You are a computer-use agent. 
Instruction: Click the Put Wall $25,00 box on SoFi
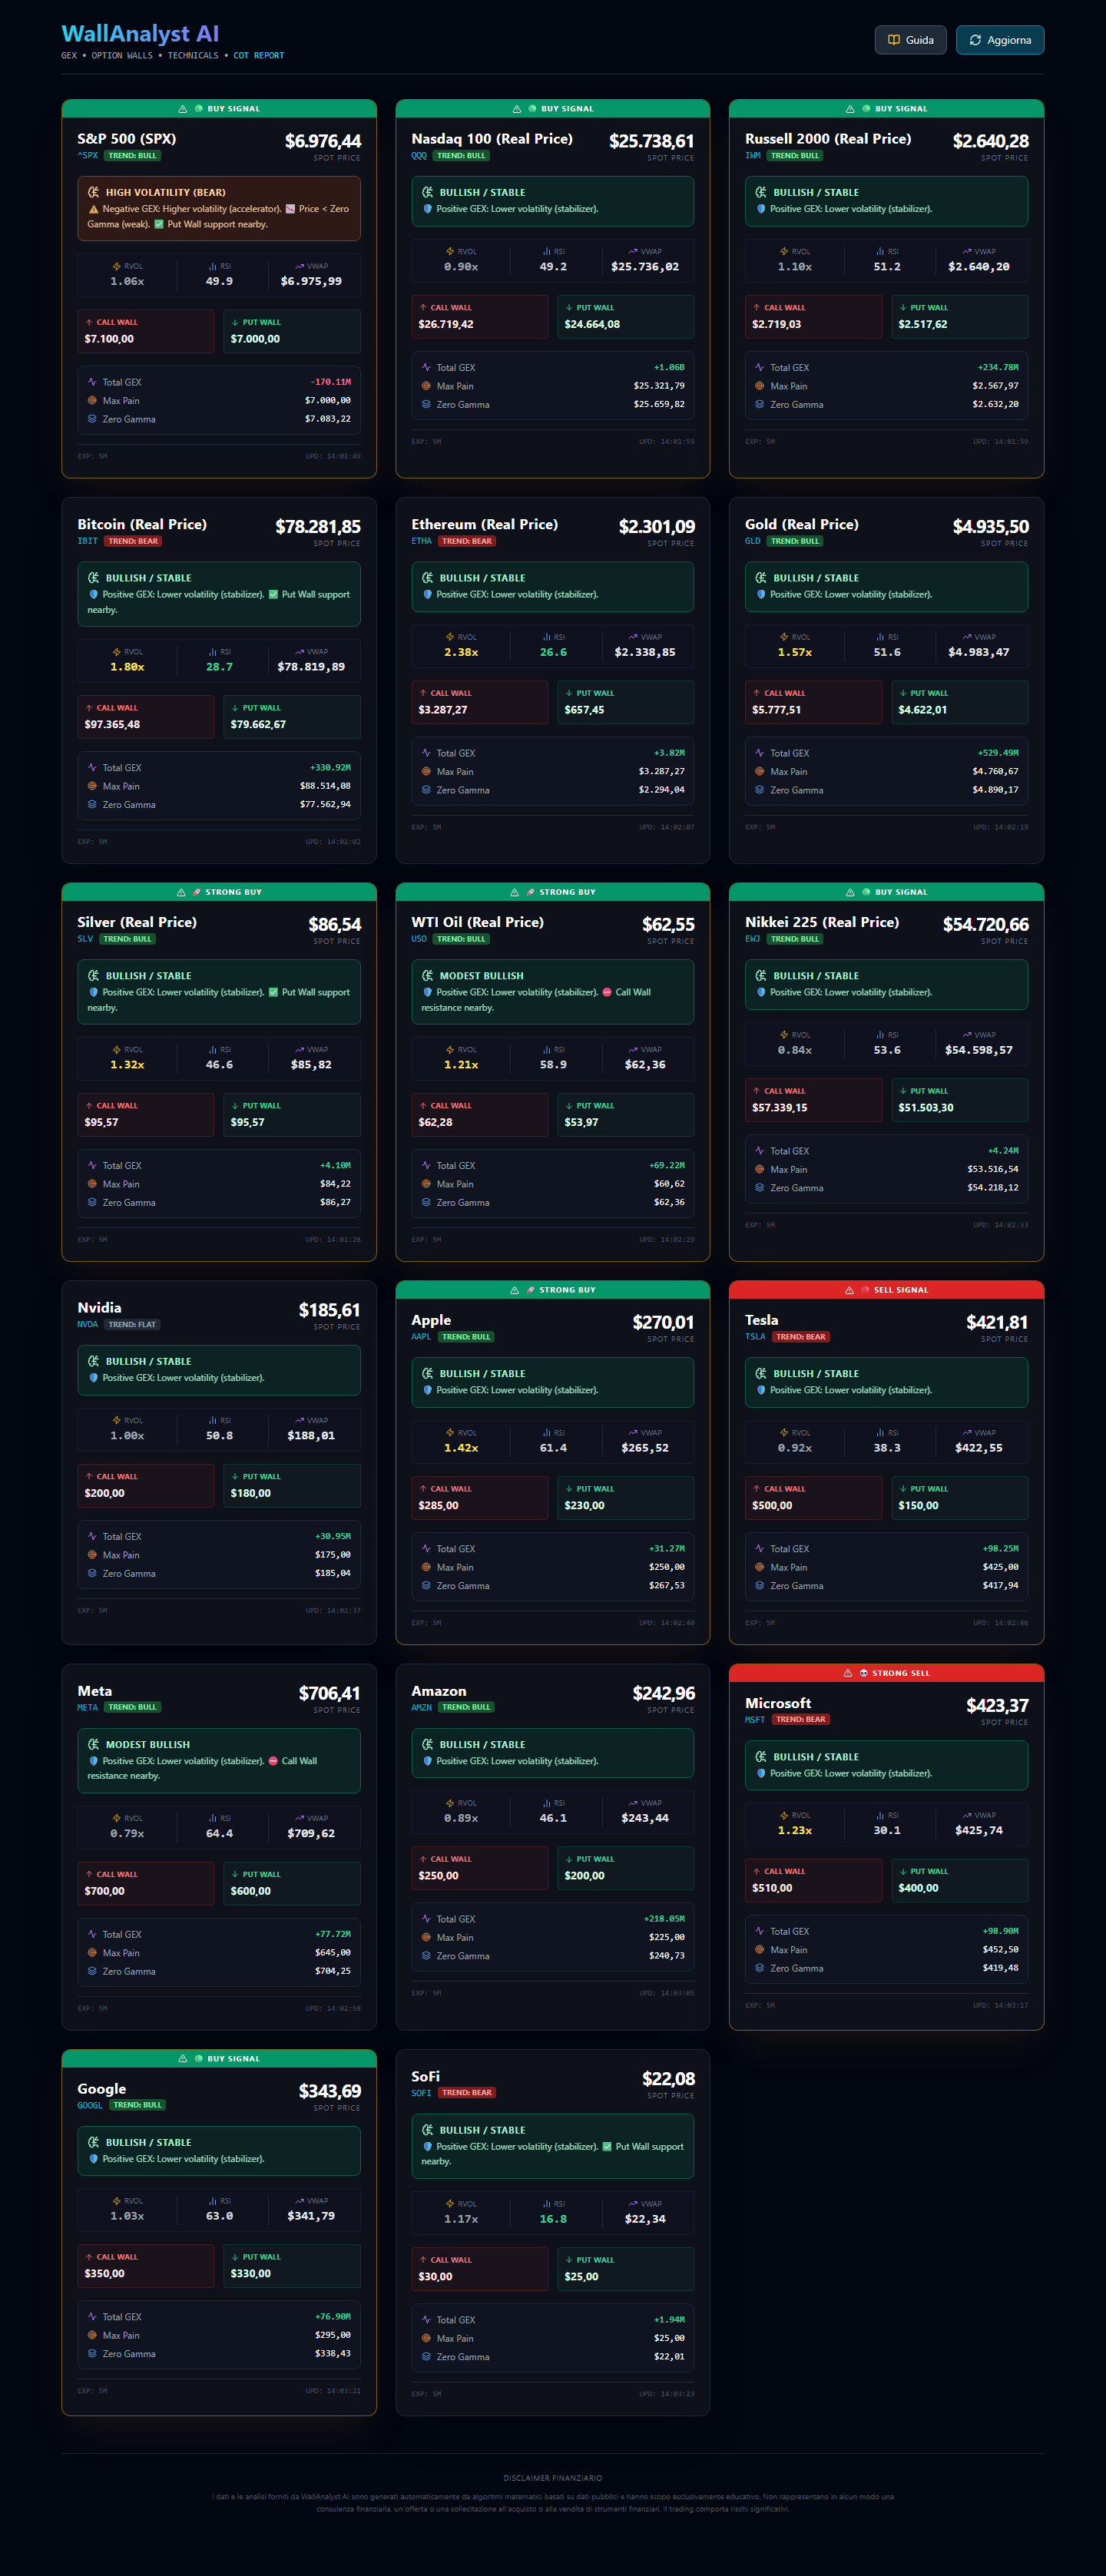point(625,2269)
